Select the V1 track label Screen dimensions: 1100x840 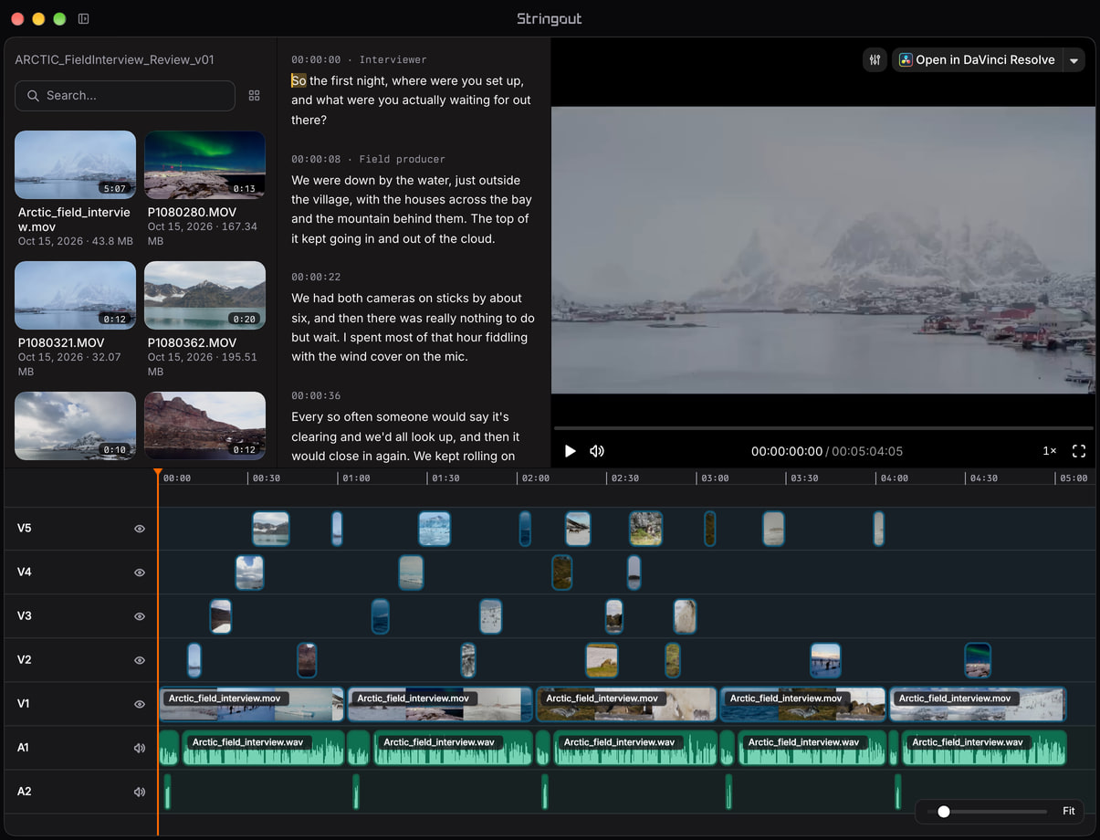click(x=24, y=704)
